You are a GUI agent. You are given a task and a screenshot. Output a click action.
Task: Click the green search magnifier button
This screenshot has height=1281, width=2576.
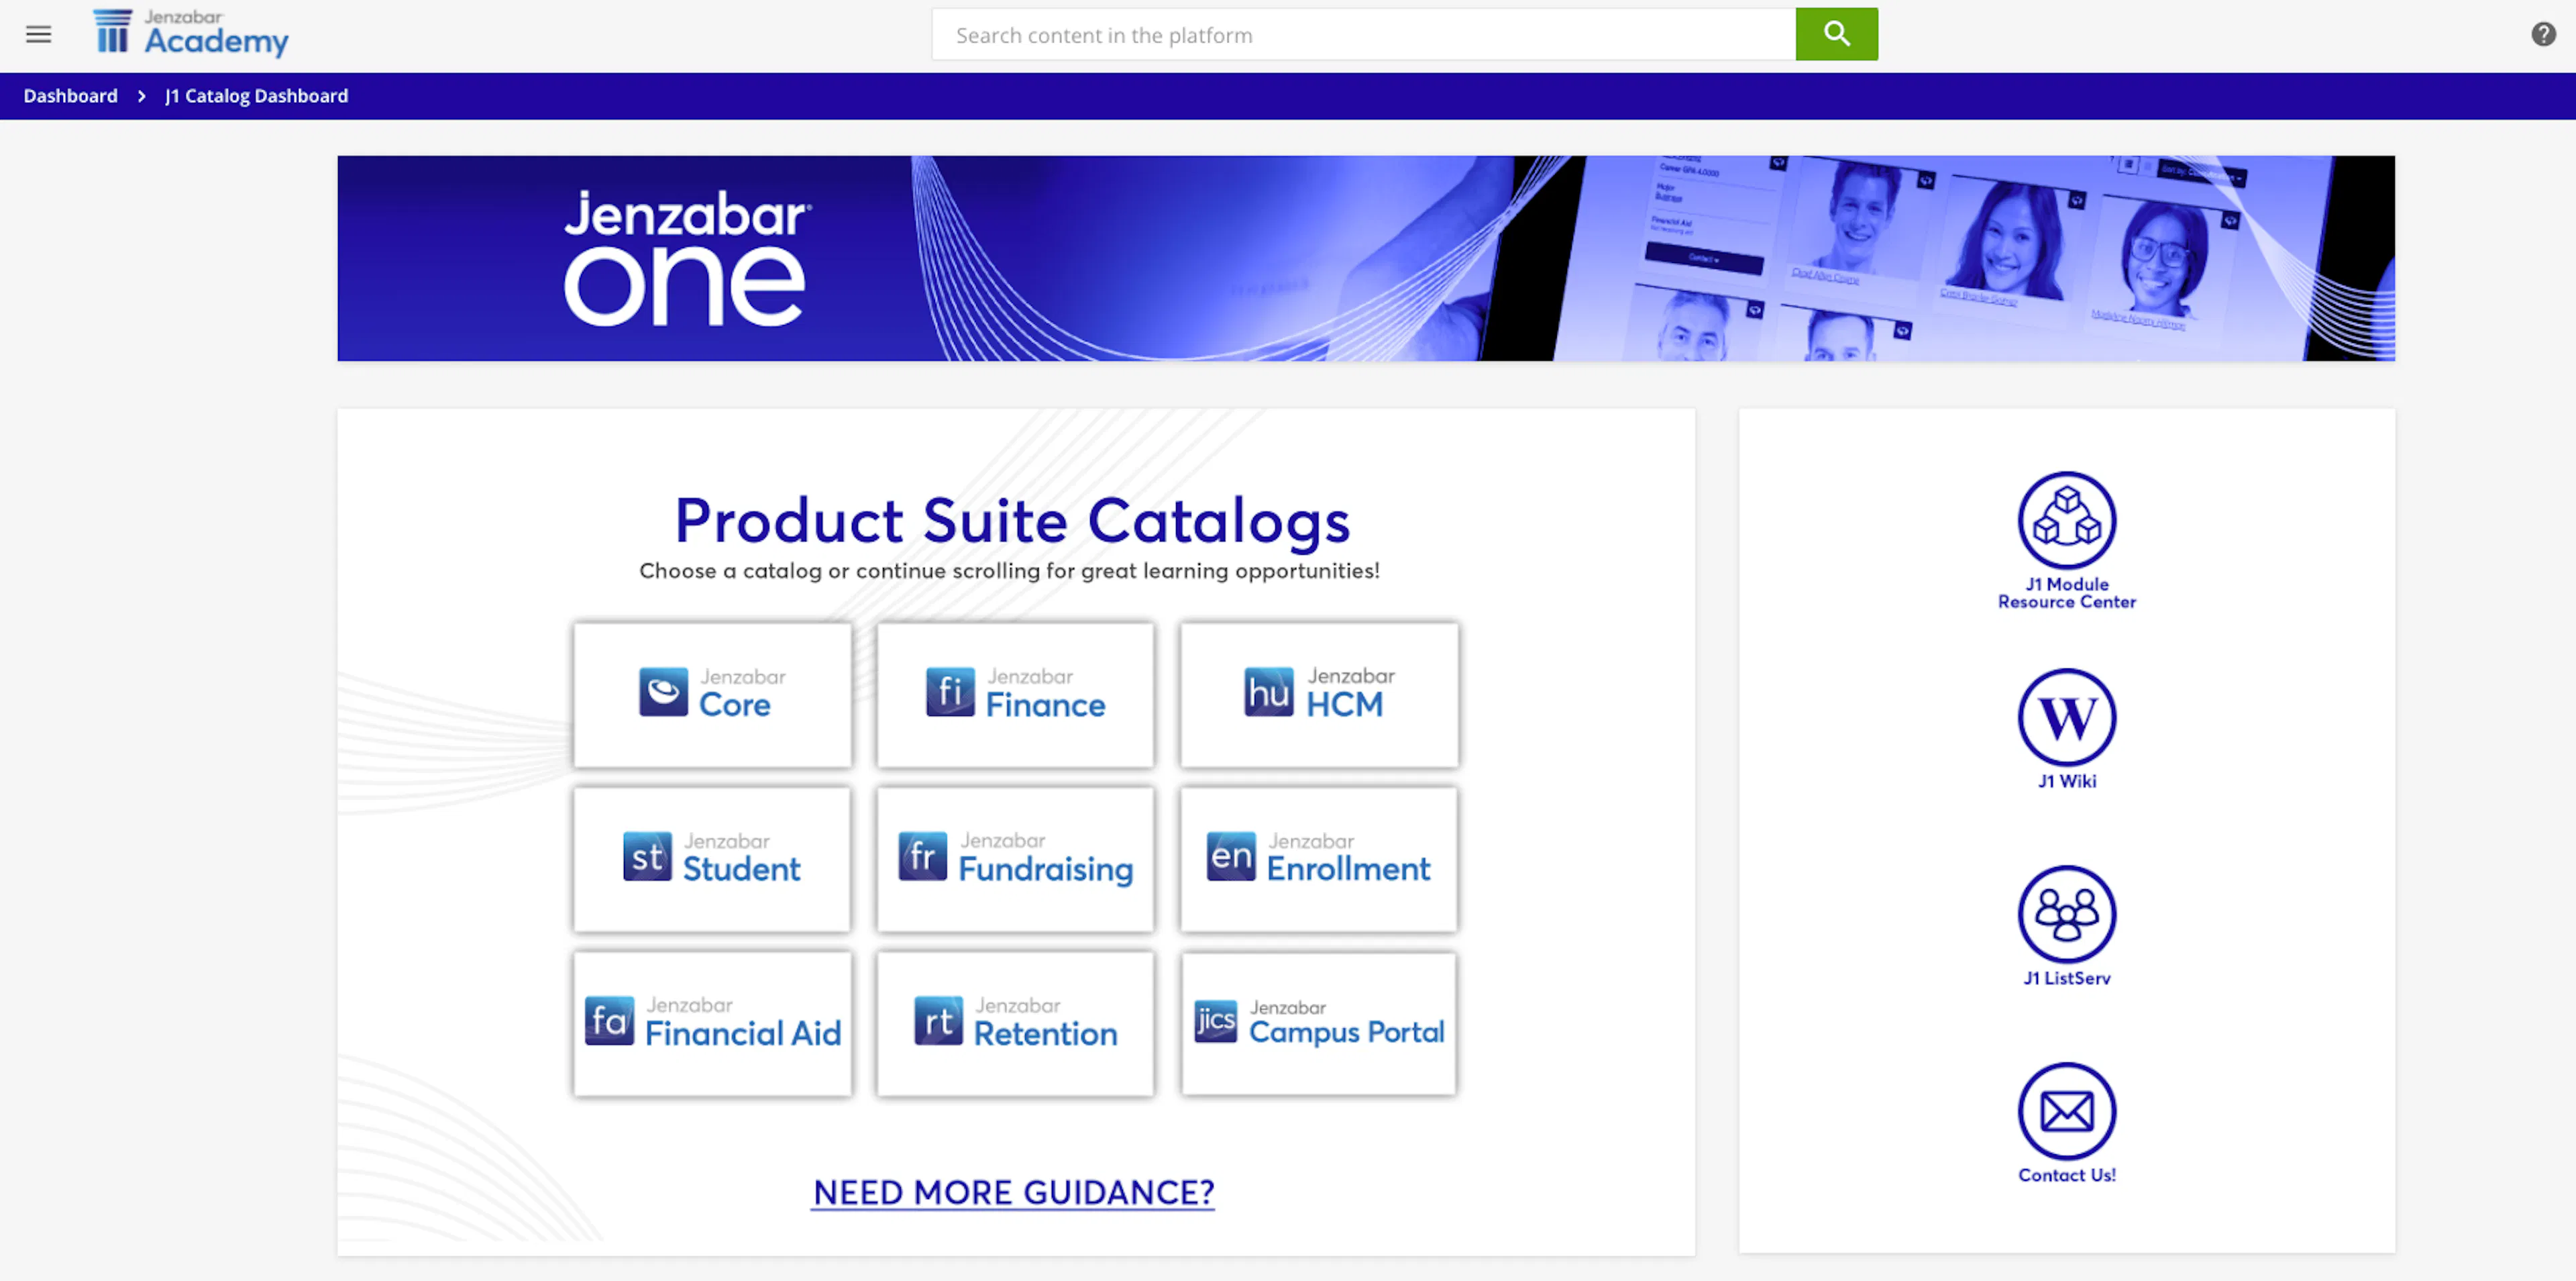point(1836,34)
